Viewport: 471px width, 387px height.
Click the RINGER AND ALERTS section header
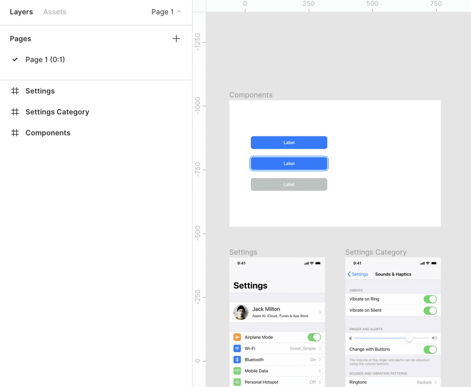point(366,329)
